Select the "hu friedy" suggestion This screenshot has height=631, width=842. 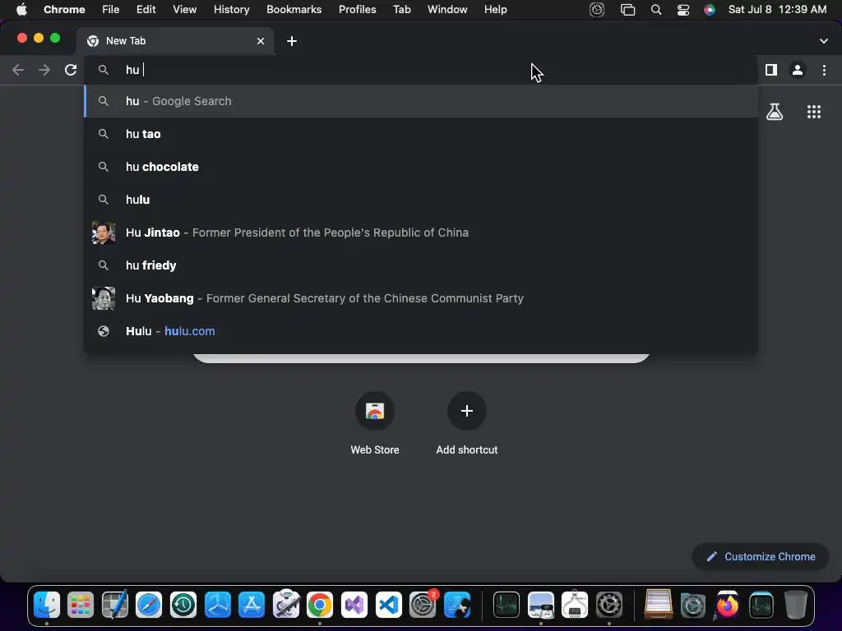421,265
